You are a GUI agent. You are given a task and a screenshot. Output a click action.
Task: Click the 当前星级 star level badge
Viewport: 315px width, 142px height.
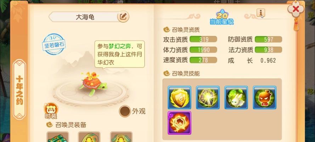coord(222,17)
